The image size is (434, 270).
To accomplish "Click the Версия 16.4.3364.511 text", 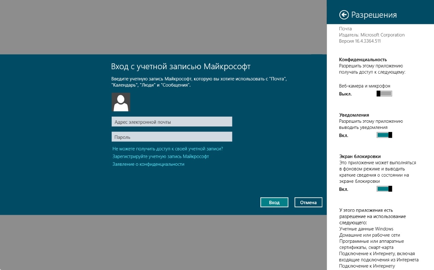I will [x=360, y=41].
